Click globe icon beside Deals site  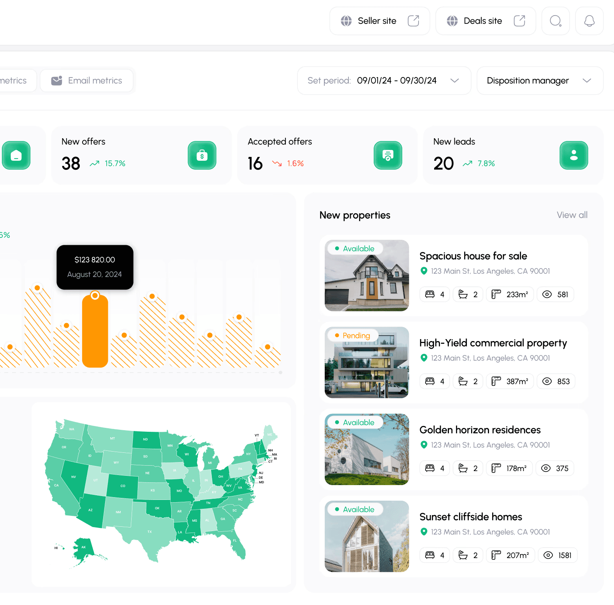(x=452, y=21)
